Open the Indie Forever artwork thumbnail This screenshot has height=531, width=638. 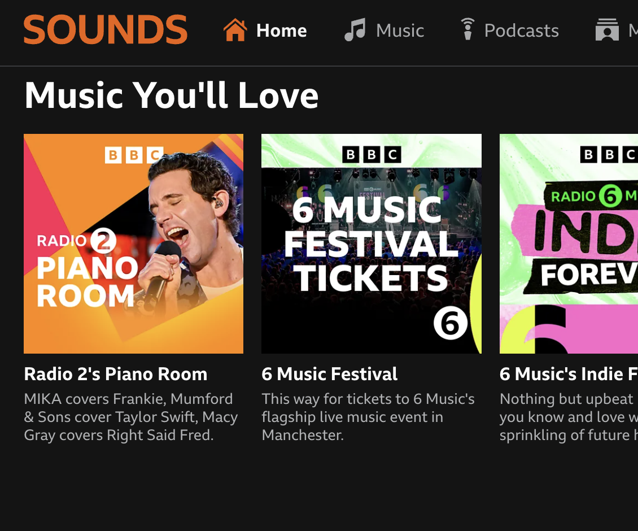[x=569, y=243]
